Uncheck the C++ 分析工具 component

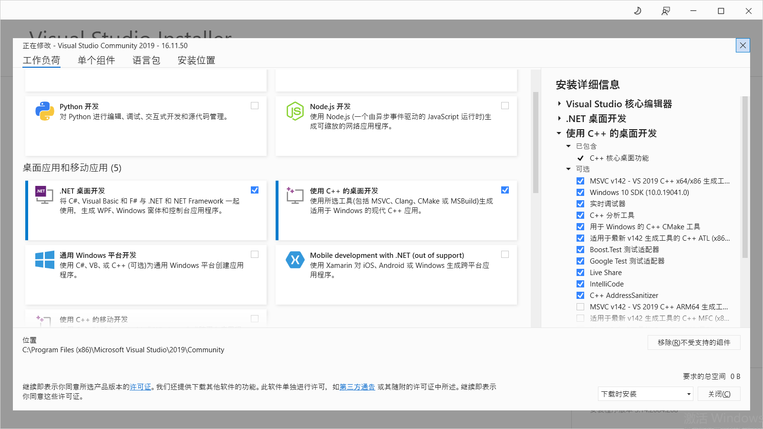(580, 215)
